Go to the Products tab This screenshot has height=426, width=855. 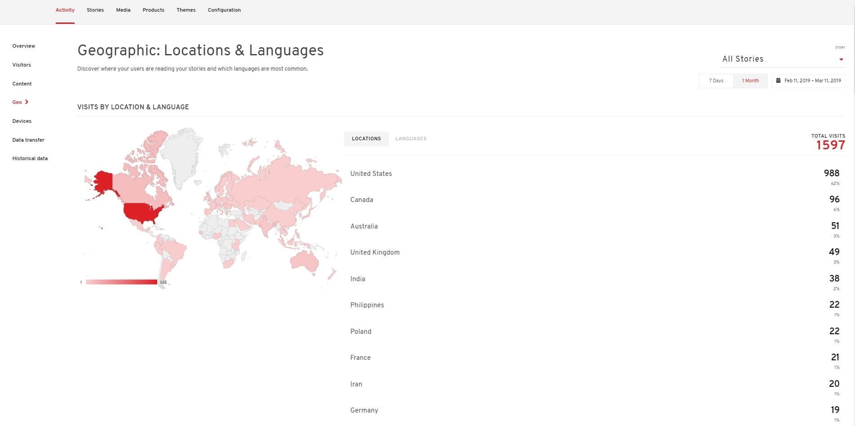tap(153, 10)
